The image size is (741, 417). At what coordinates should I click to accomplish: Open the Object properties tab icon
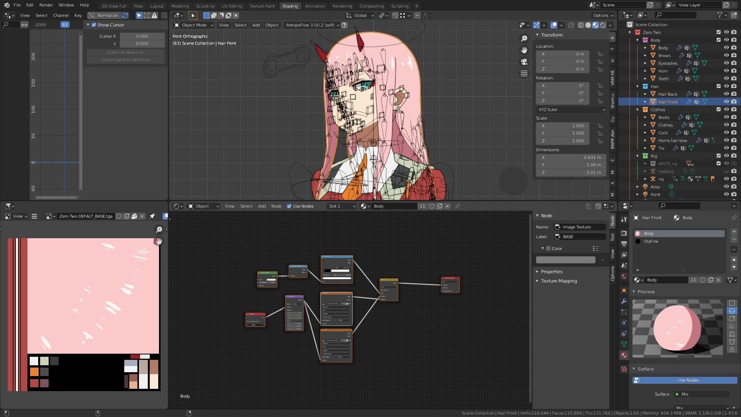624,290
